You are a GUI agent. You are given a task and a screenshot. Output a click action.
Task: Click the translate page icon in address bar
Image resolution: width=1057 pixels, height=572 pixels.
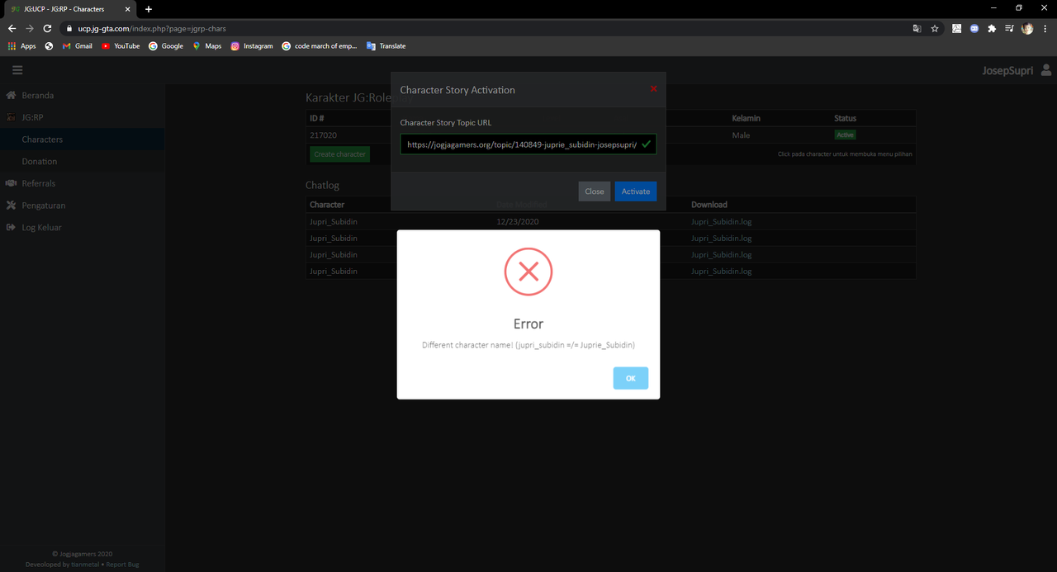(917, 28)
